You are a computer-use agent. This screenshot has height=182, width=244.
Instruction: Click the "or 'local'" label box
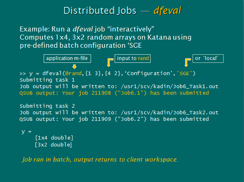coord(208,58)
